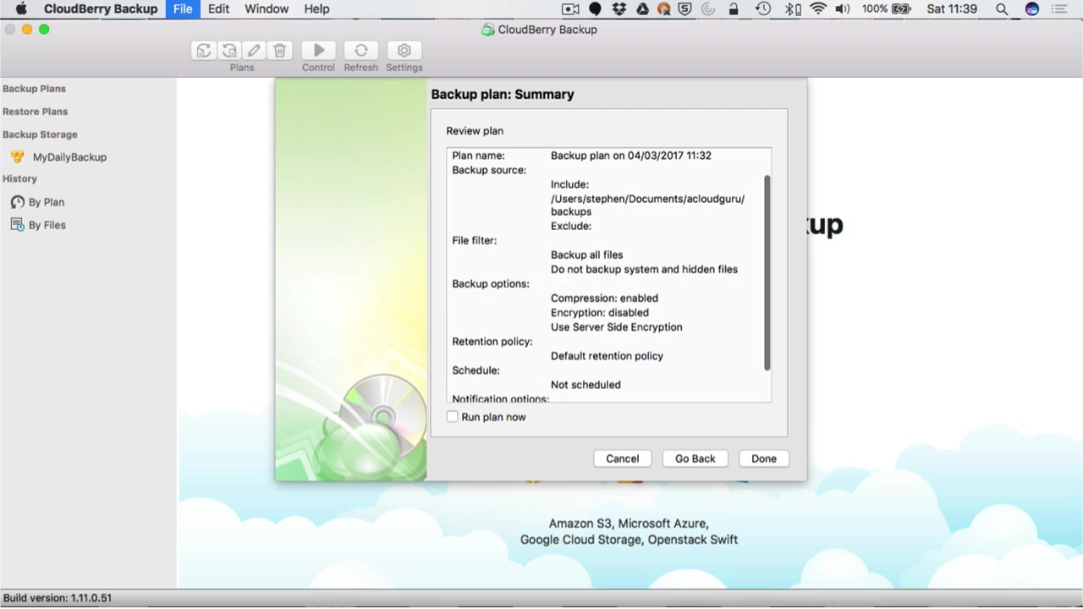Image resolution: width=1083 pixels, height=609 pixels.
Task: Click the By Plan history clock icon
Action: 17,202
